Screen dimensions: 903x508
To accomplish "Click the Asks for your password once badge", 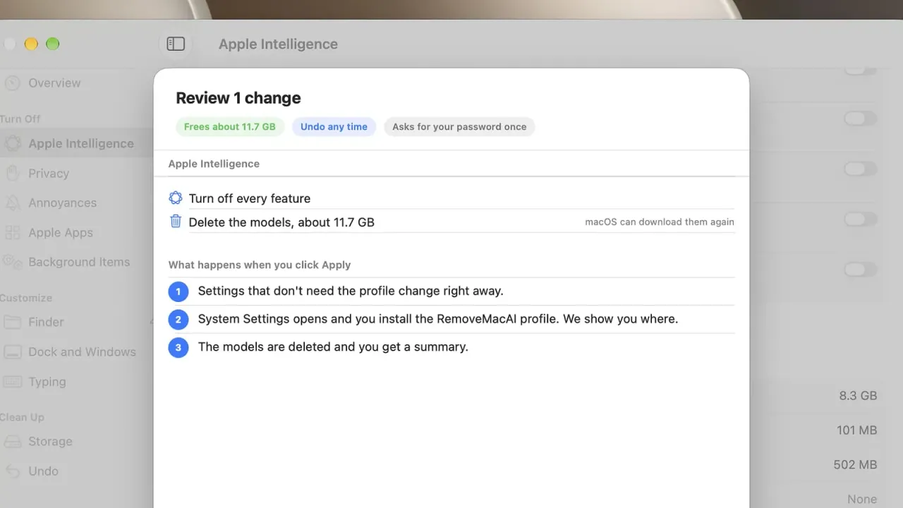I will click(x=459, y=127).
